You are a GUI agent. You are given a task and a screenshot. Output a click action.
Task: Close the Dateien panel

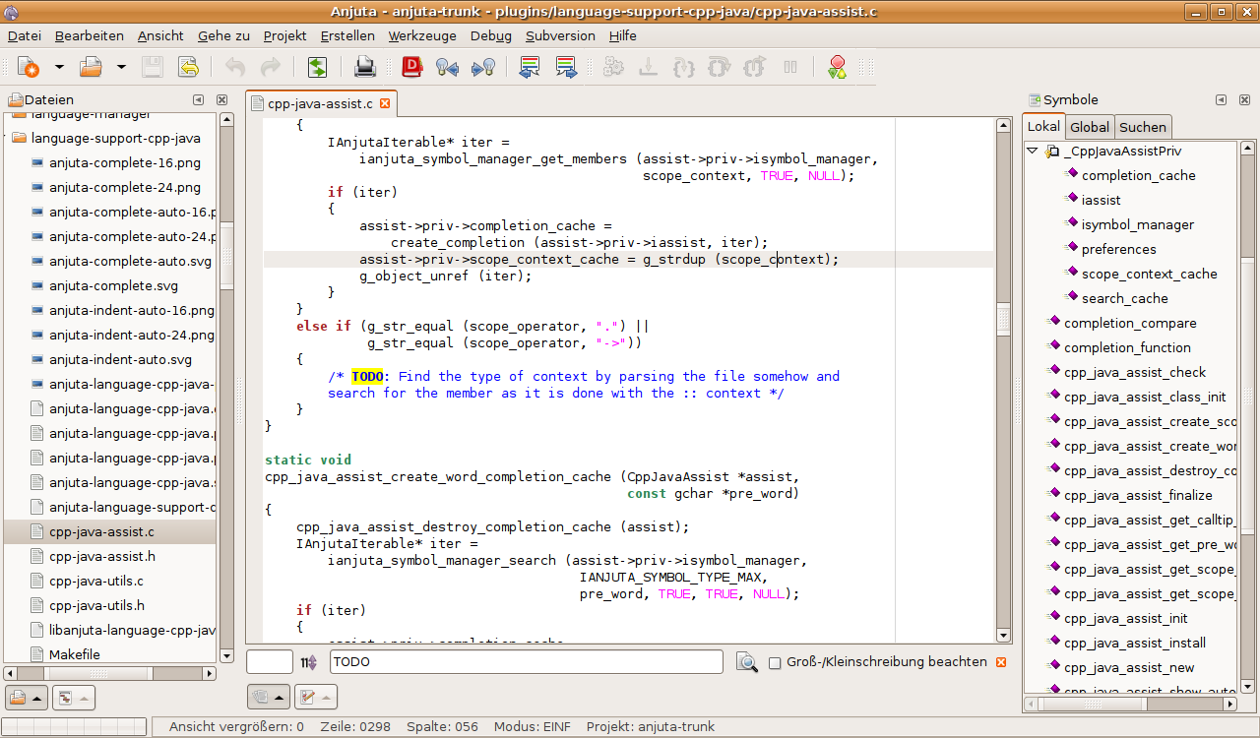pos(222,99)
